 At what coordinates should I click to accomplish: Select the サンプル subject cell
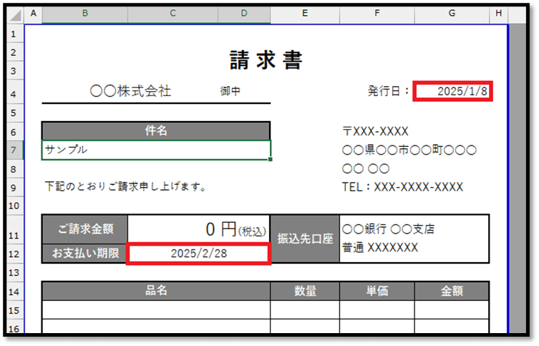(156, 150)
